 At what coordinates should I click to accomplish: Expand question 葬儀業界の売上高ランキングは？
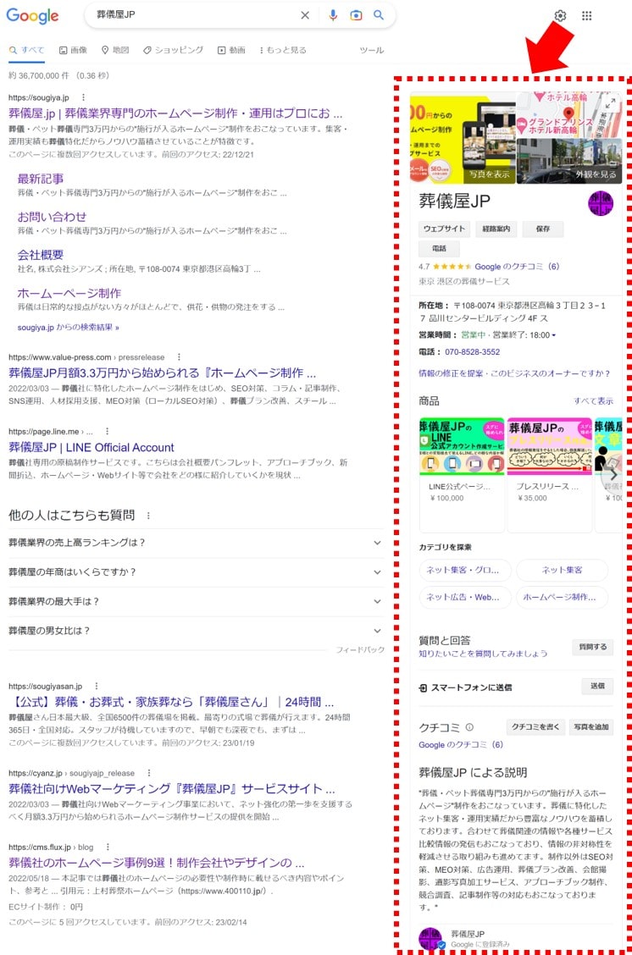tap(377, 543)
